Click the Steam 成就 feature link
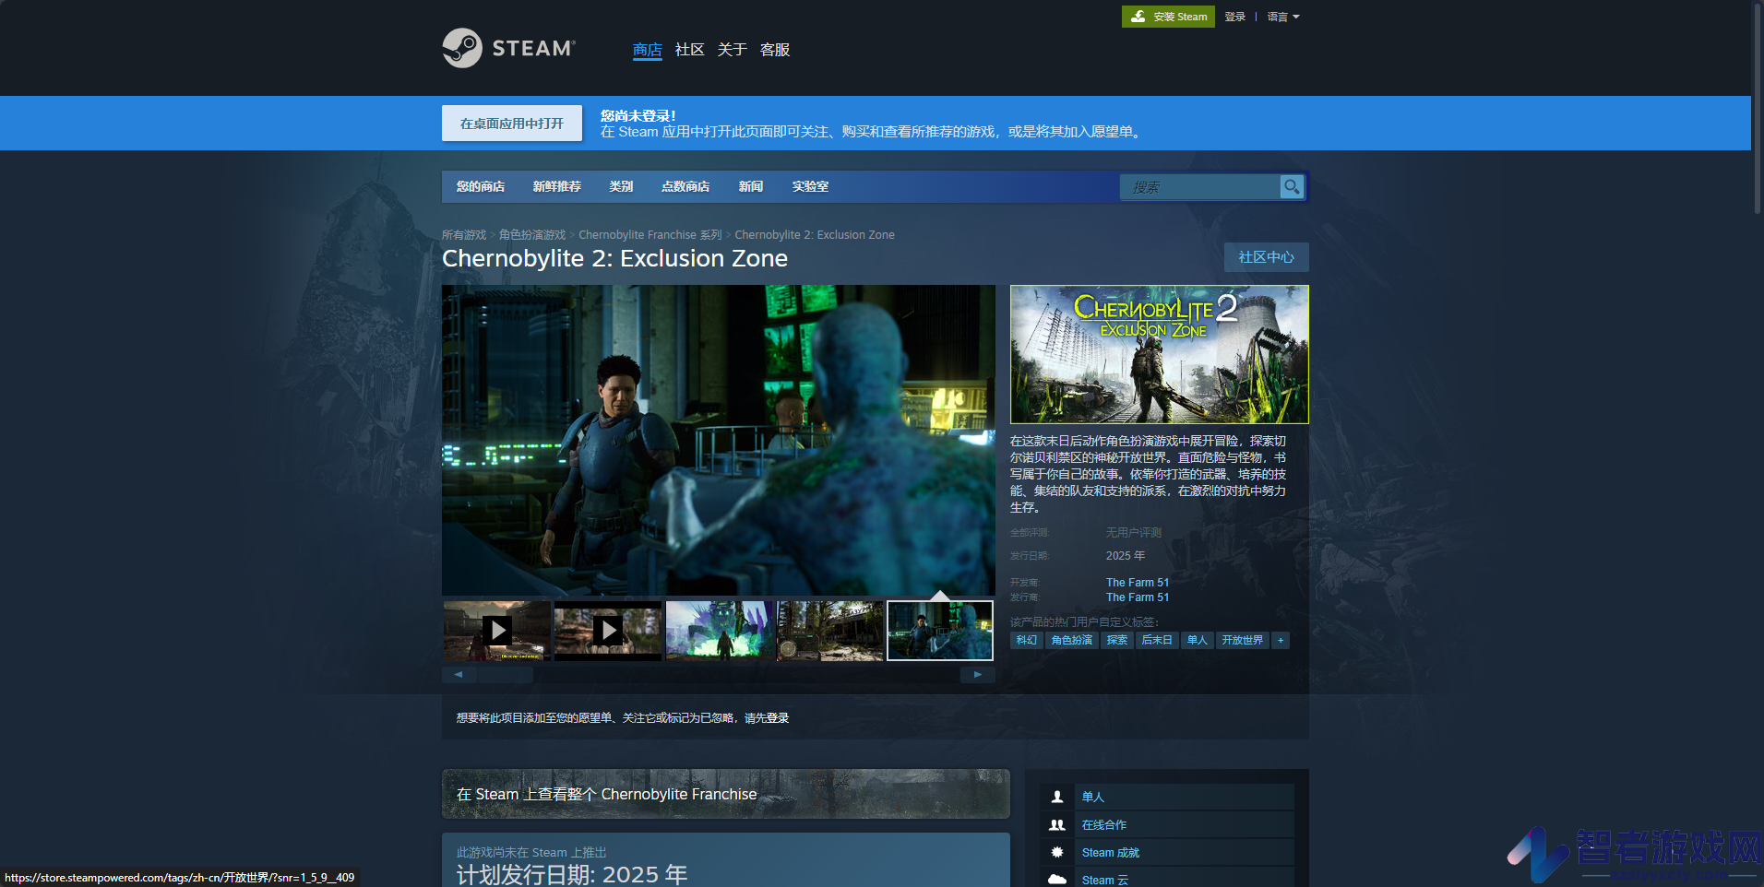 click(1111, 853)
